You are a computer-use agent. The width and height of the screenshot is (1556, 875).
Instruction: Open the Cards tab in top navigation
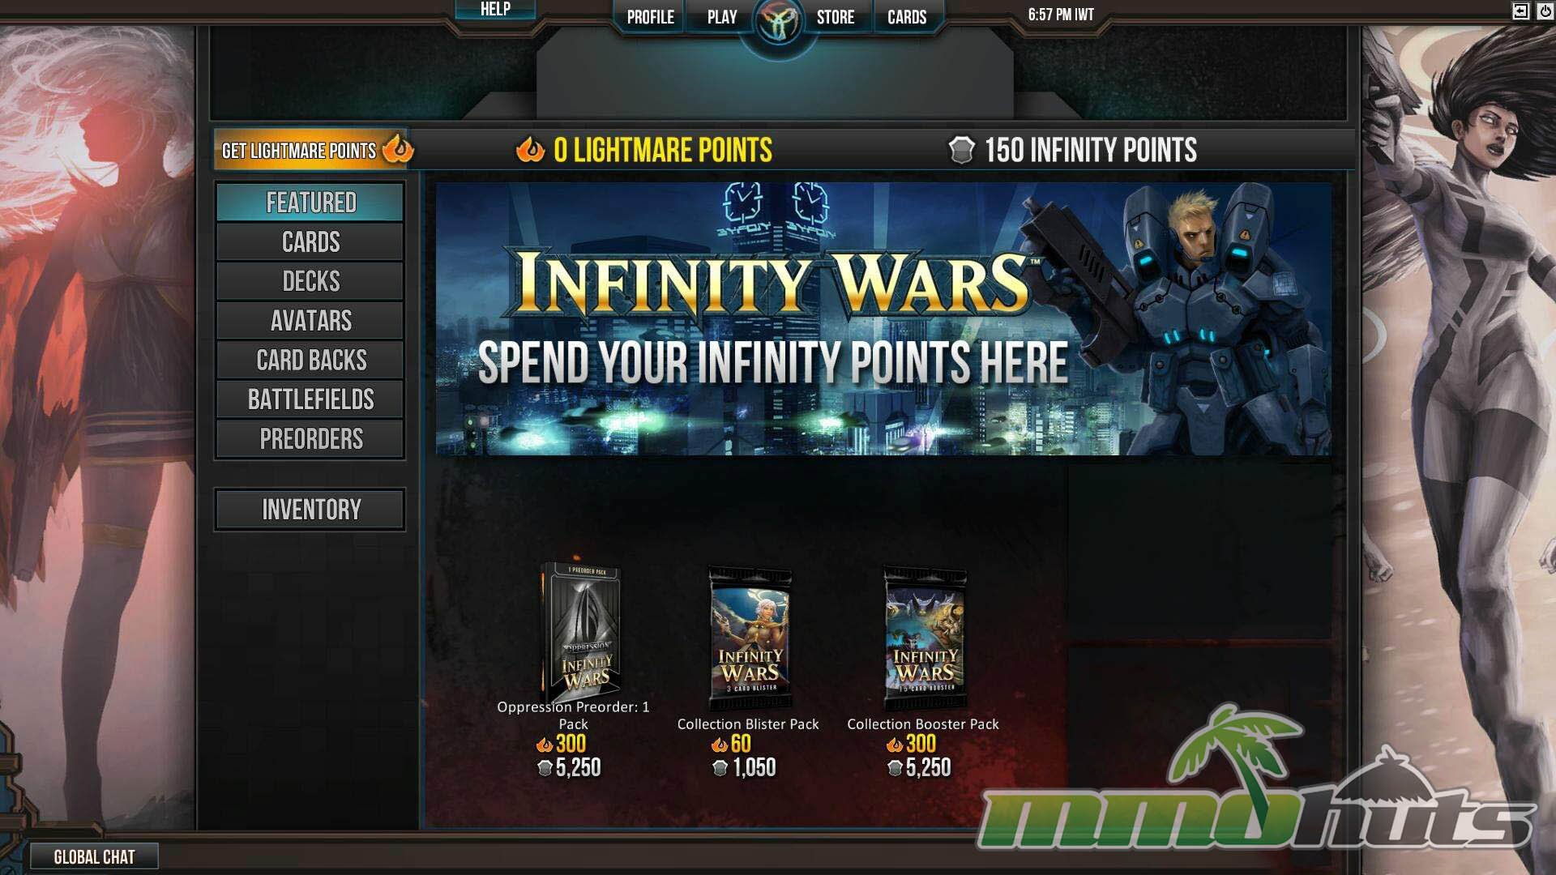tap(907, 17)
